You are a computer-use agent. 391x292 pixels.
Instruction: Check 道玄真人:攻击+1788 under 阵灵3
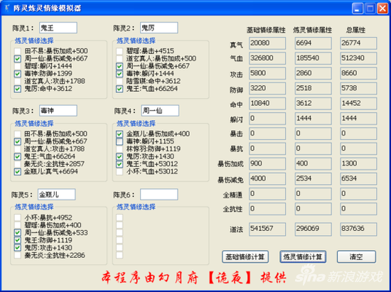click(x=18, y=148)
